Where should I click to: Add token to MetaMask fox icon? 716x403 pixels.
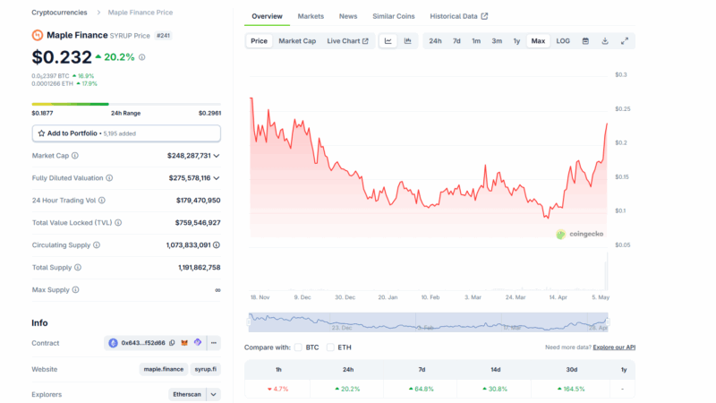click(x=184, y=343)
